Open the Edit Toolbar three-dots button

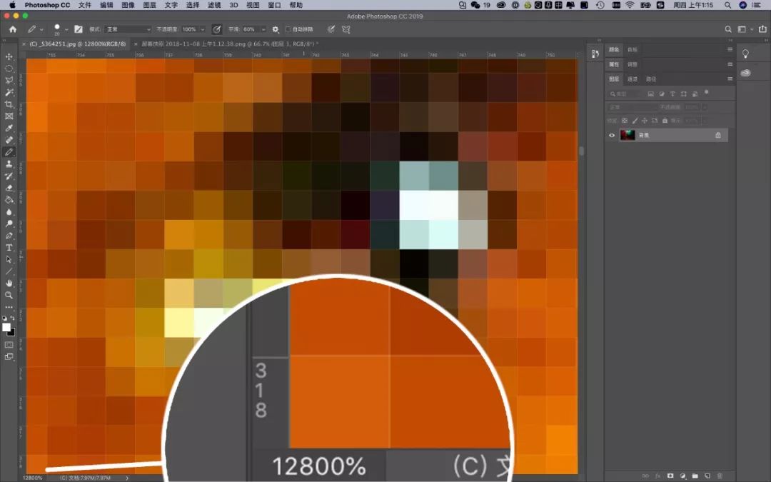9,306
